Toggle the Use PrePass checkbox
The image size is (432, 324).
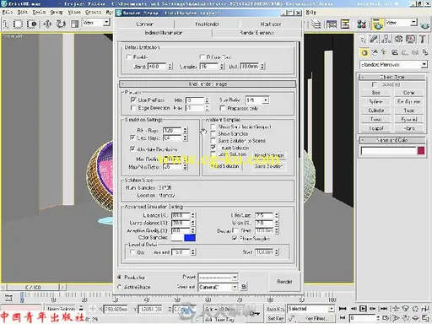coord(133,100)
